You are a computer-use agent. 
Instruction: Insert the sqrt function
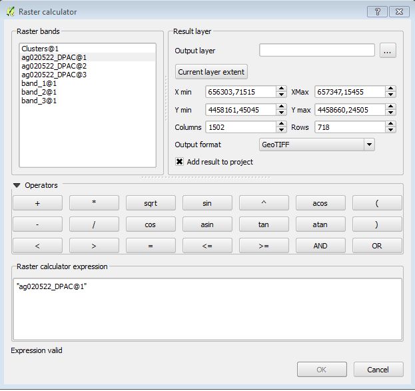(x=151, y=203)
